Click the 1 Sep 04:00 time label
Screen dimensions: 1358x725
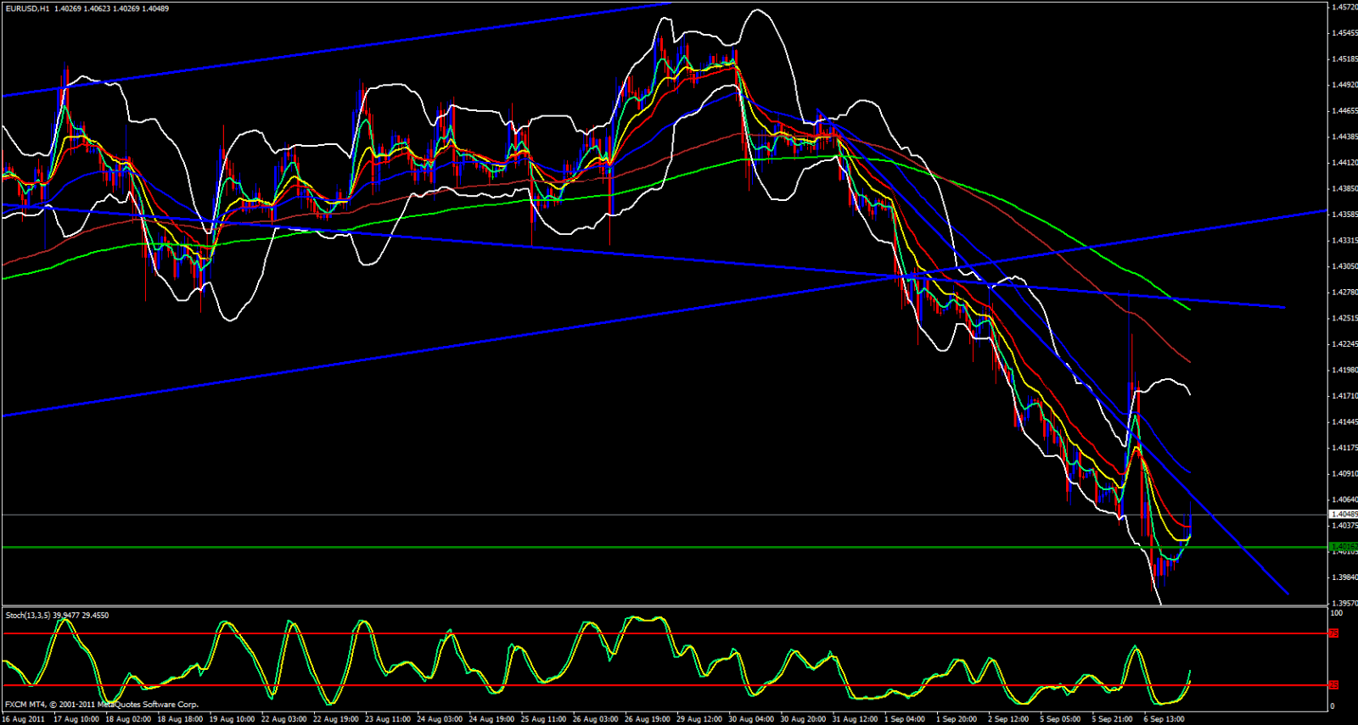pyautogui.click(x=905, y=719)
